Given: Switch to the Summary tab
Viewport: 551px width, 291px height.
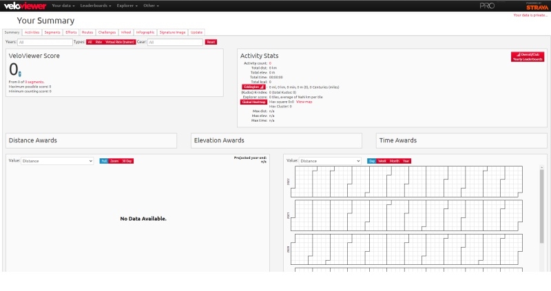Looking at the screenshot, I should click(x=12, y=32).
